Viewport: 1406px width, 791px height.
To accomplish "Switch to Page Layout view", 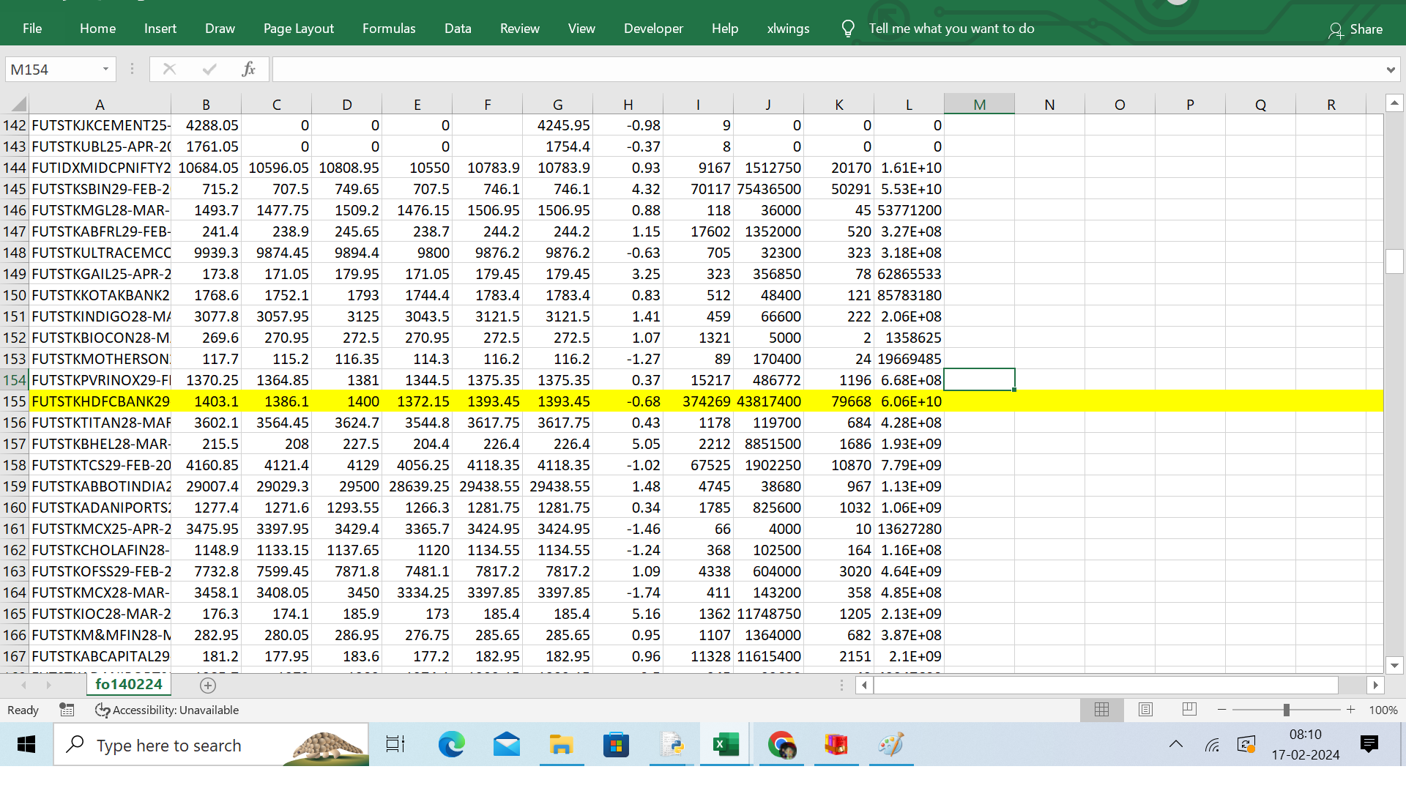I will coord(1145,710).
